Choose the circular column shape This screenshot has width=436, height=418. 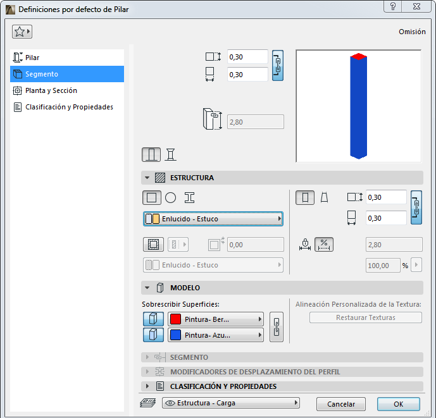point(170,197)
